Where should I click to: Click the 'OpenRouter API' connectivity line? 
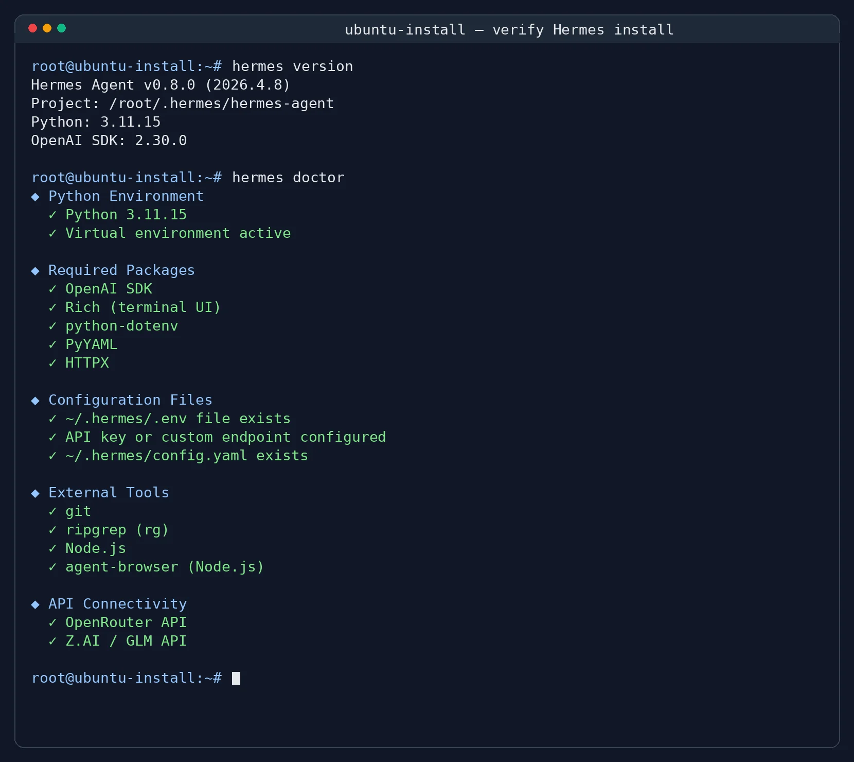pyautogui.click(x=126, y=622)
